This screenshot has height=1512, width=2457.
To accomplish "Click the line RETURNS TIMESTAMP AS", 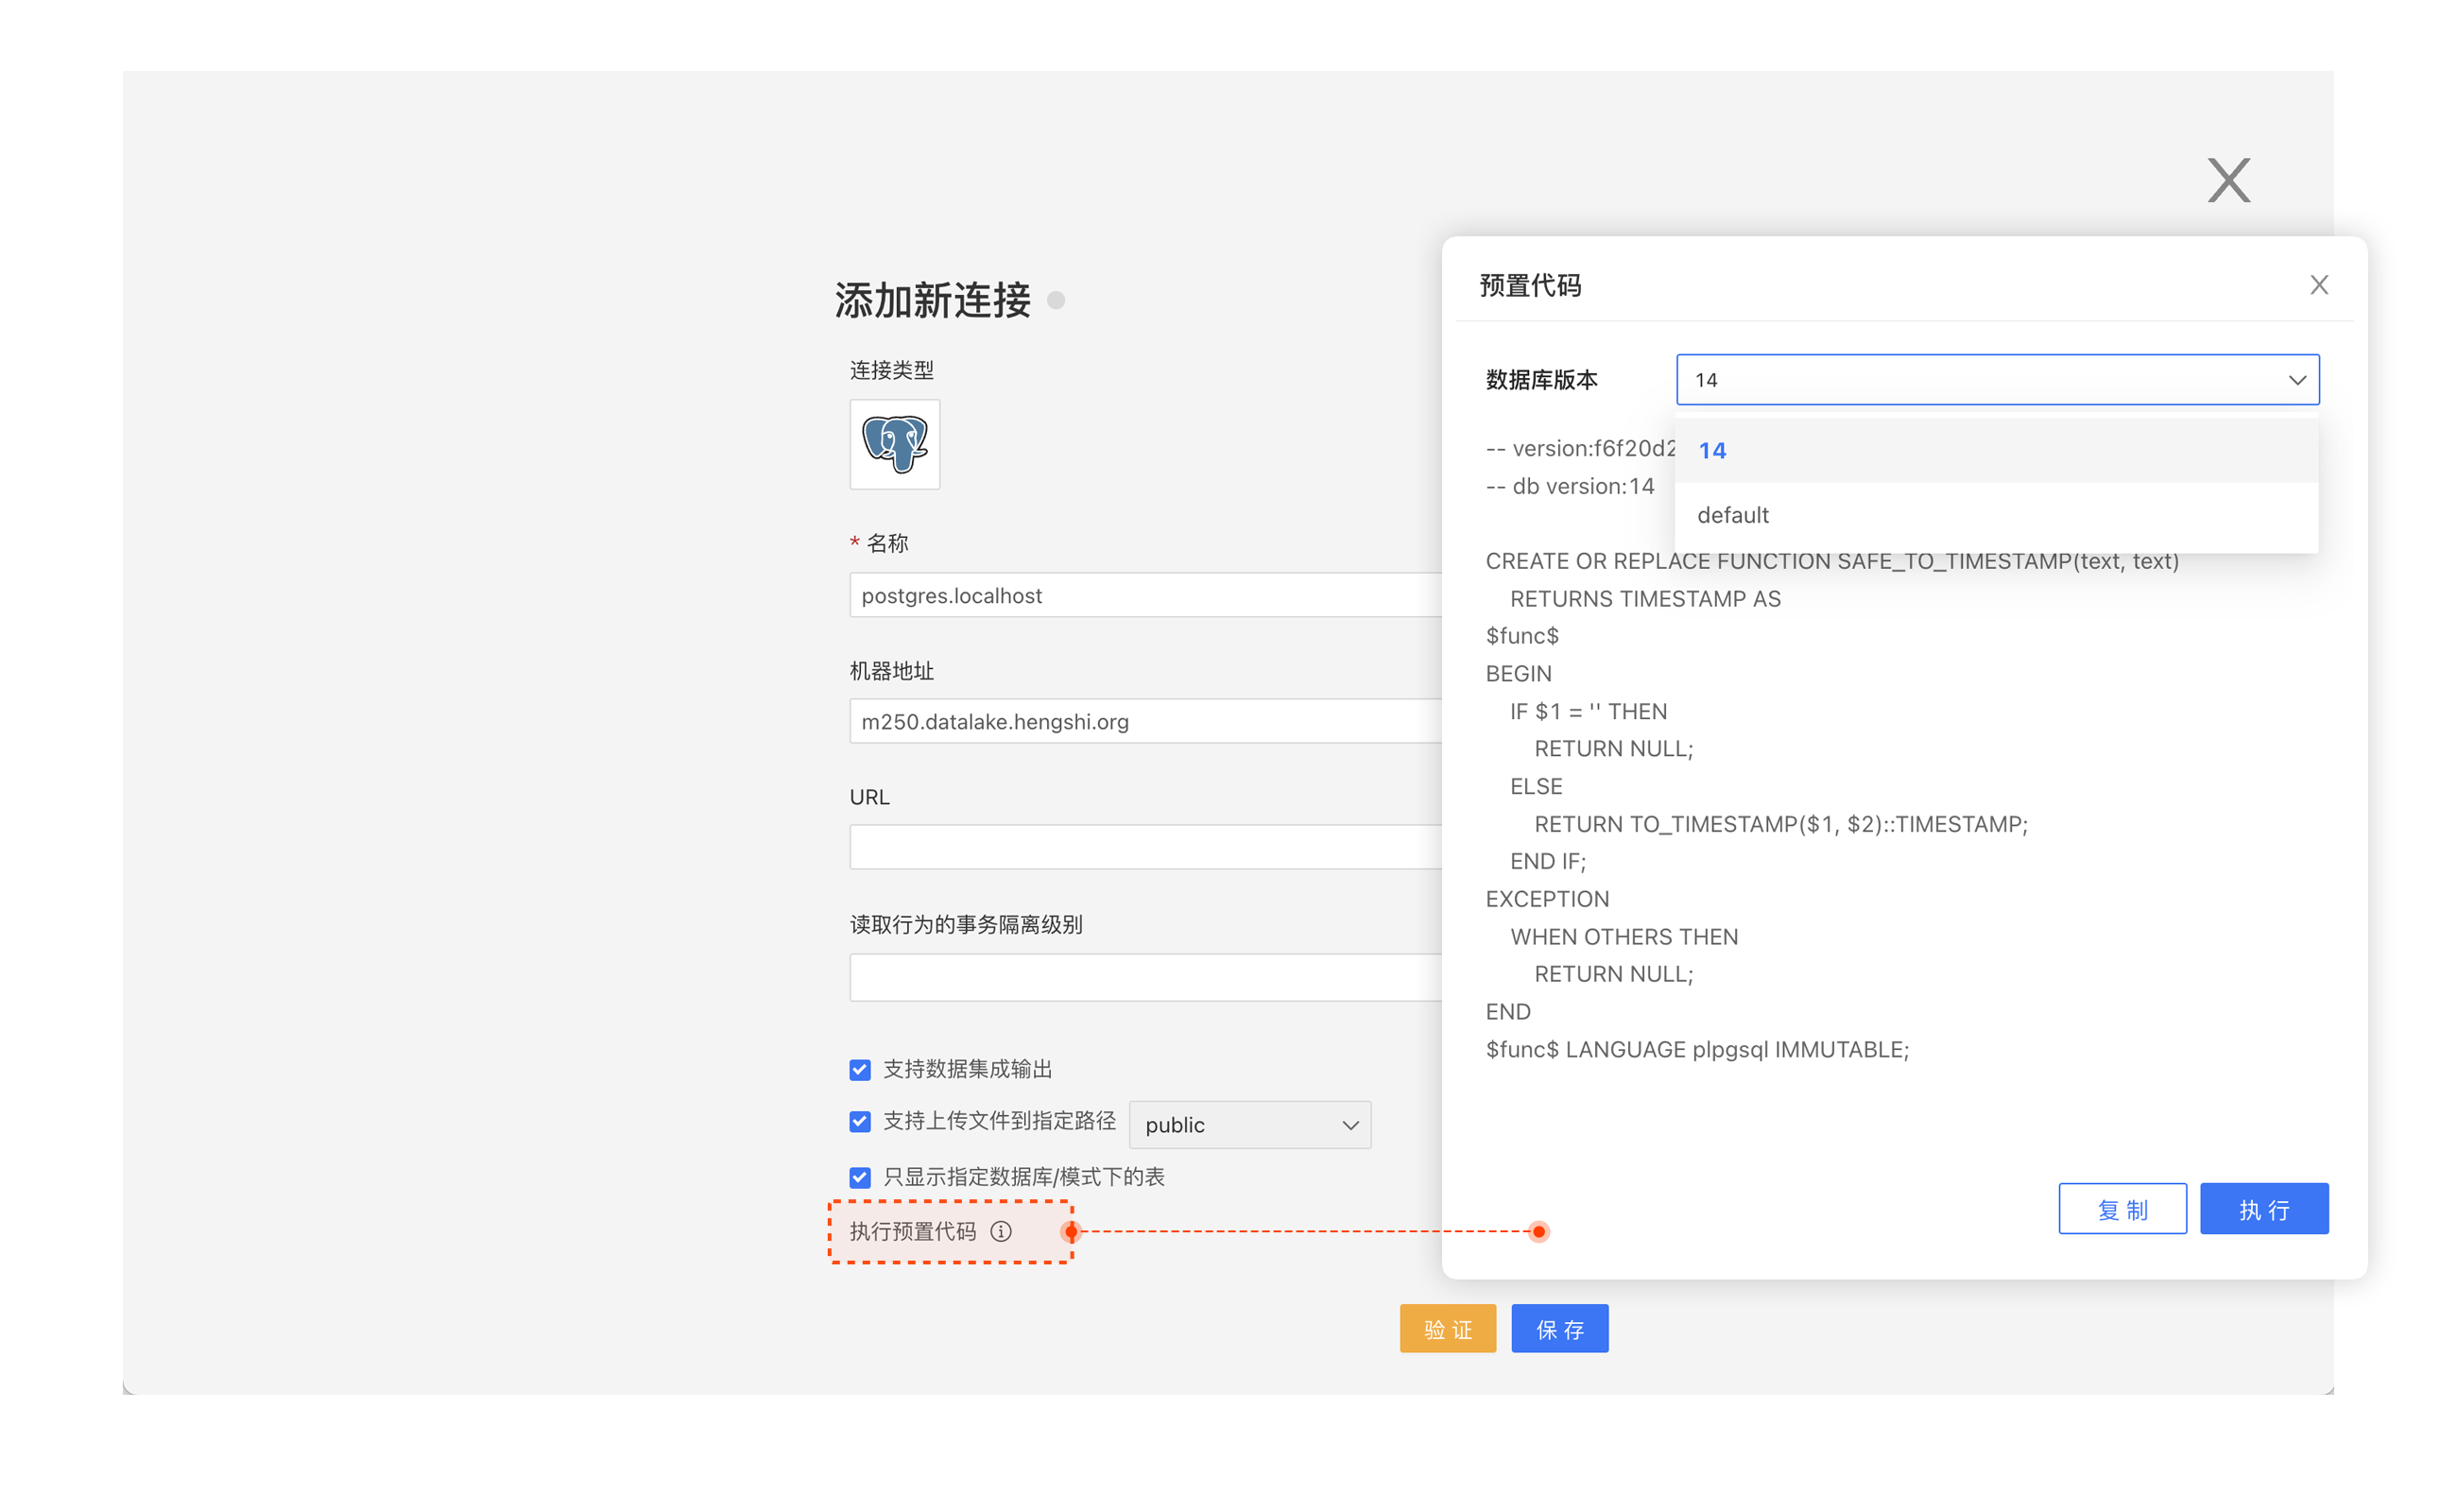I will pyautogui.click(x=1645, y=599).
